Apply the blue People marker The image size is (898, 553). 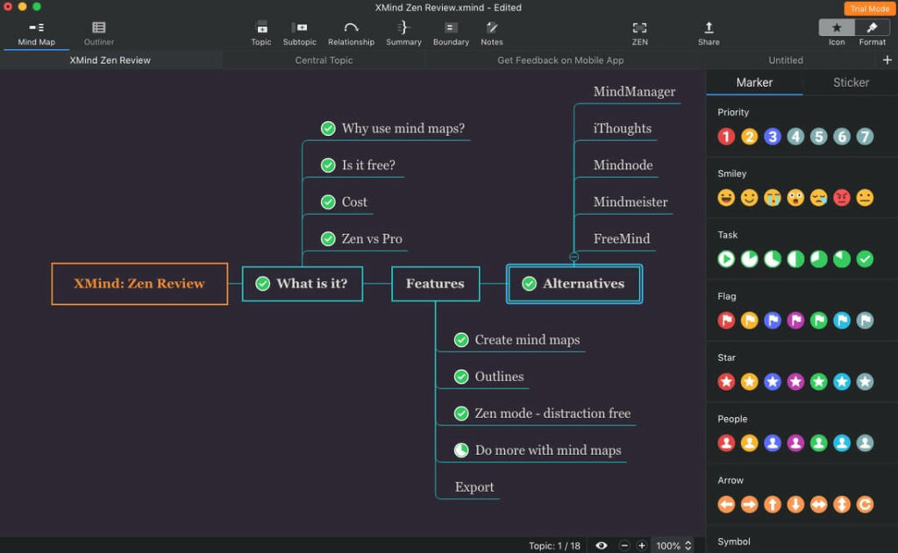point(772,443)
